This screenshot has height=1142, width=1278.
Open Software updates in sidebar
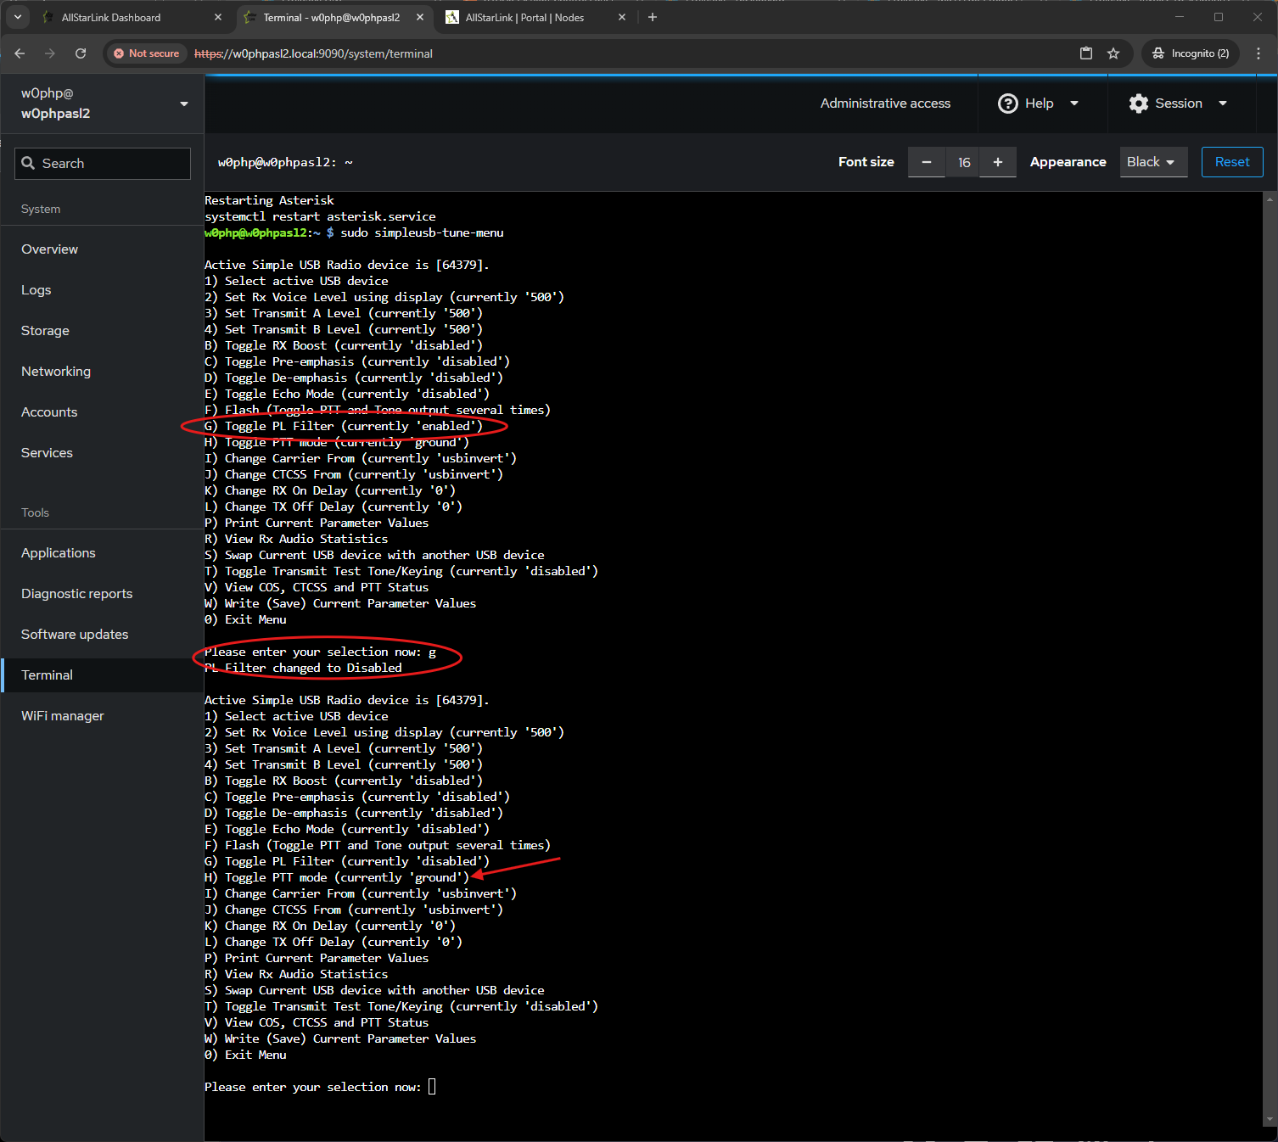click(x=75, y=635)
